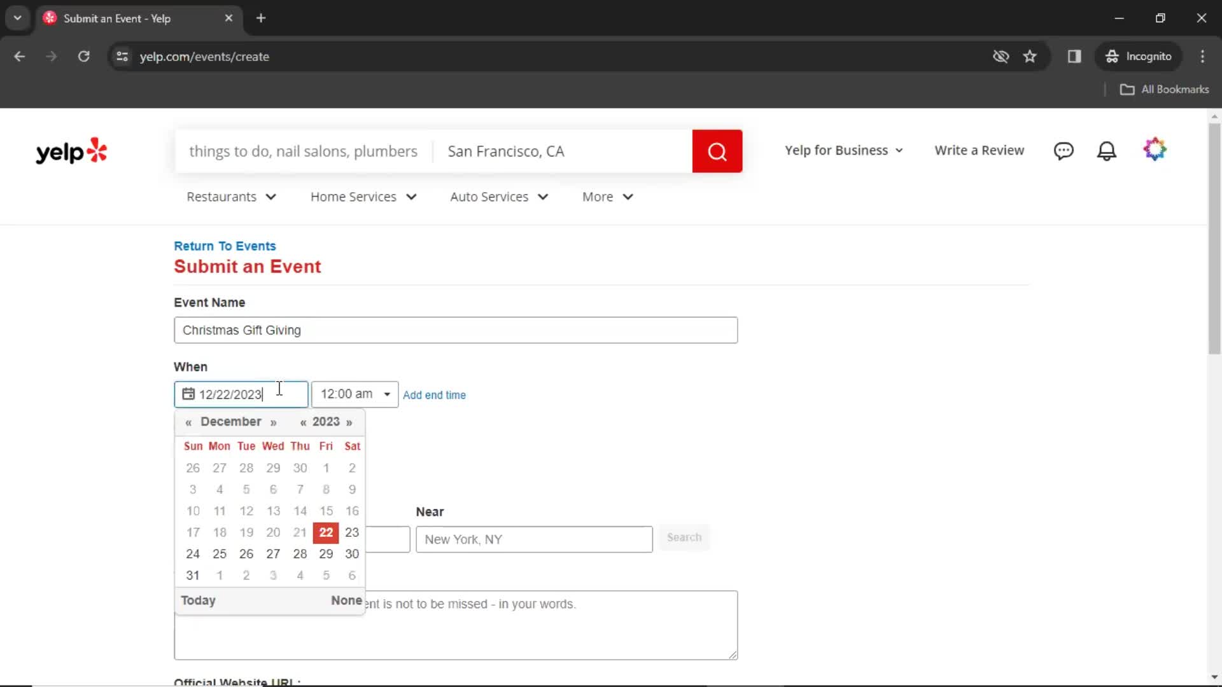Select December 22 in calendar

[x=326, y=532]
